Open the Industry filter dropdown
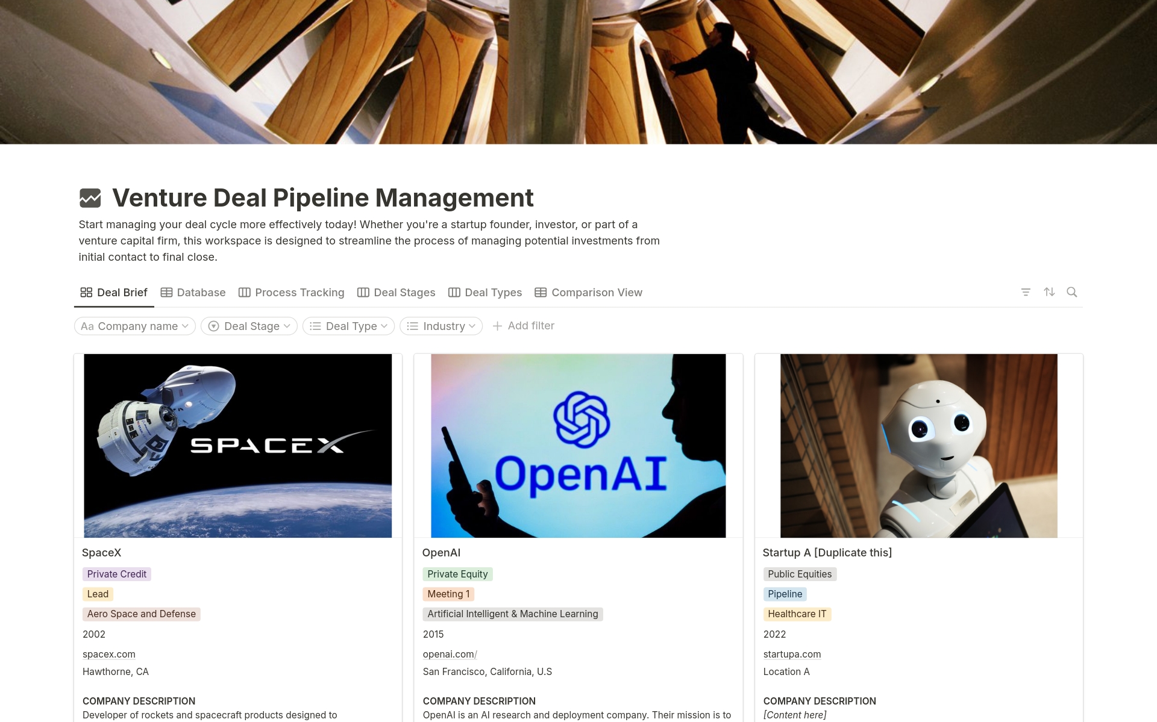The image size is (1157, 722). [x=441, y=326]
